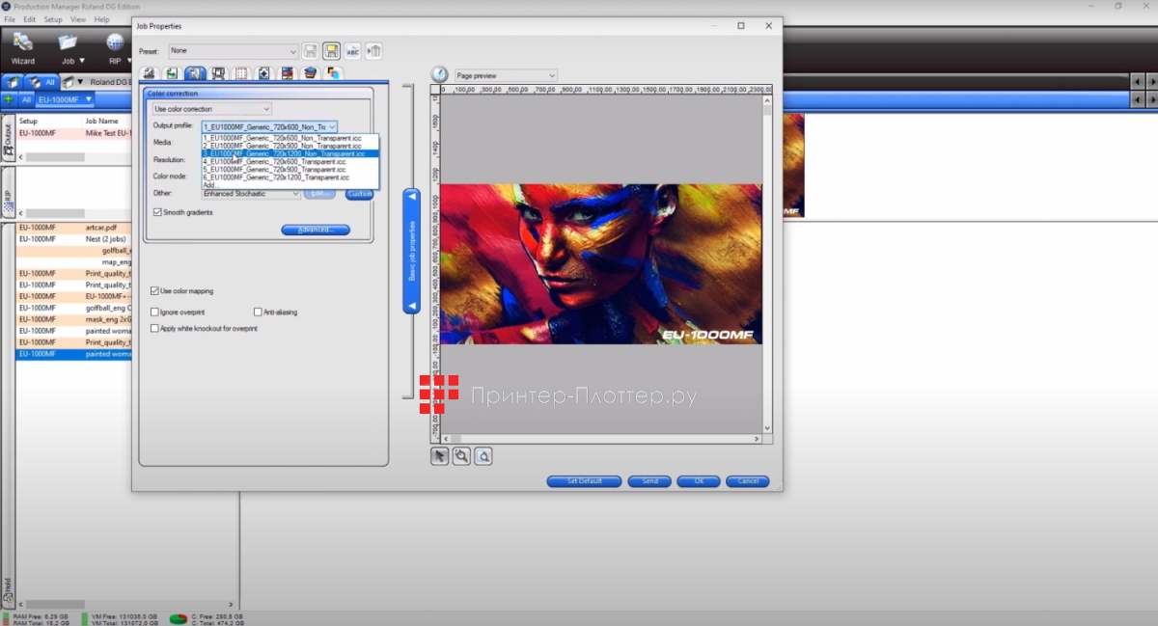Click the zoom magnifier tool below preview

point(462,456)
